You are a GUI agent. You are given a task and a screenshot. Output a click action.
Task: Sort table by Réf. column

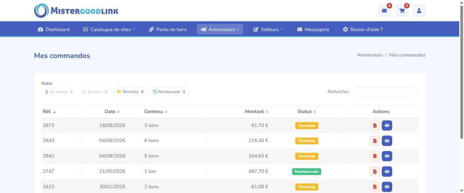(61, 112)
